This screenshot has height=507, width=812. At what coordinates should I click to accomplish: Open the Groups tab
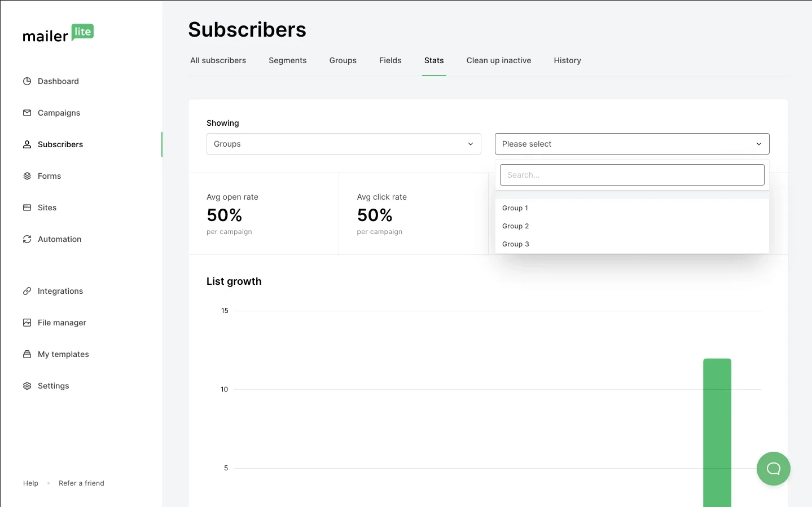click(x=343, y=60)
